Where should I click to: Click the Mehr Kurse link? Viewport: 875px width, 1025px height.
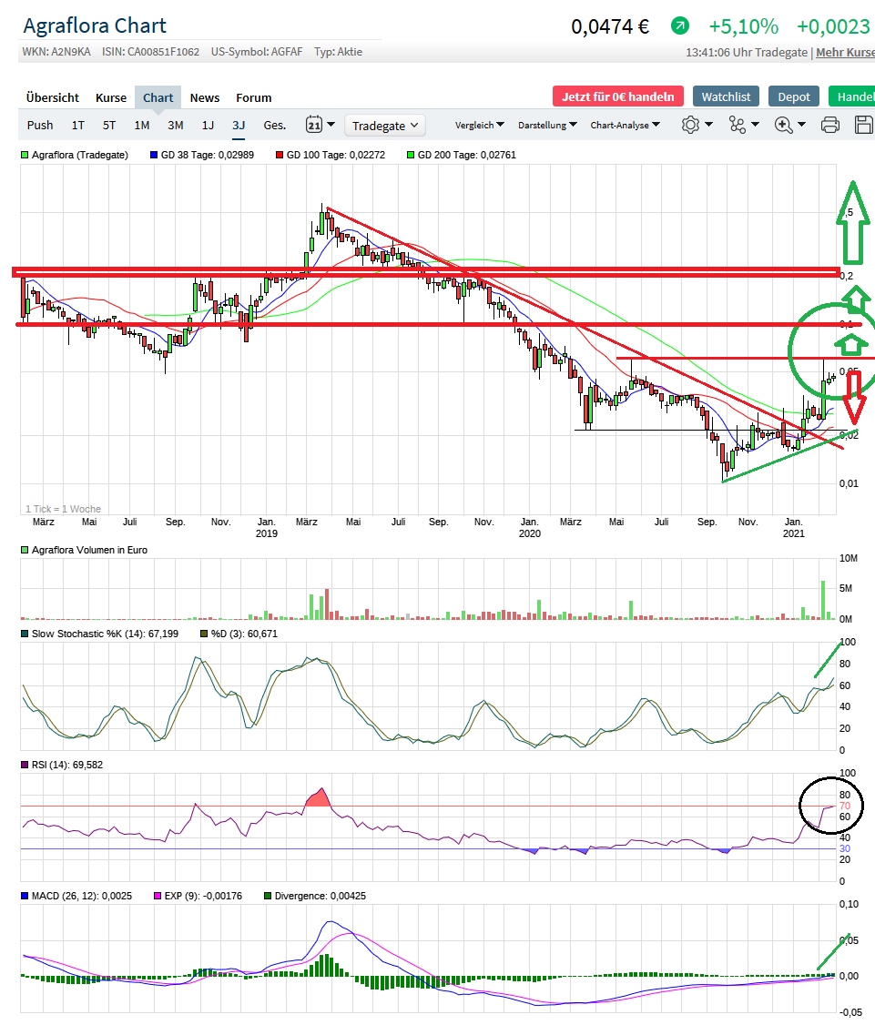pyautogui.click(x=845, y=52)
